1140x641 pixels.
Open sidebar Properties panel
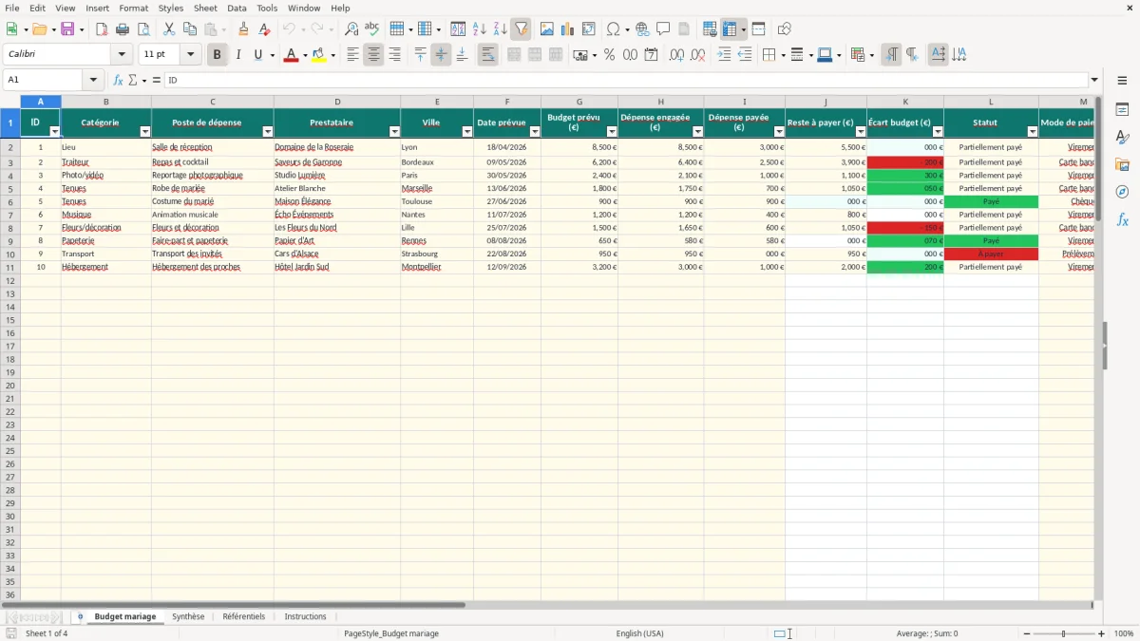coord(1122,110)
